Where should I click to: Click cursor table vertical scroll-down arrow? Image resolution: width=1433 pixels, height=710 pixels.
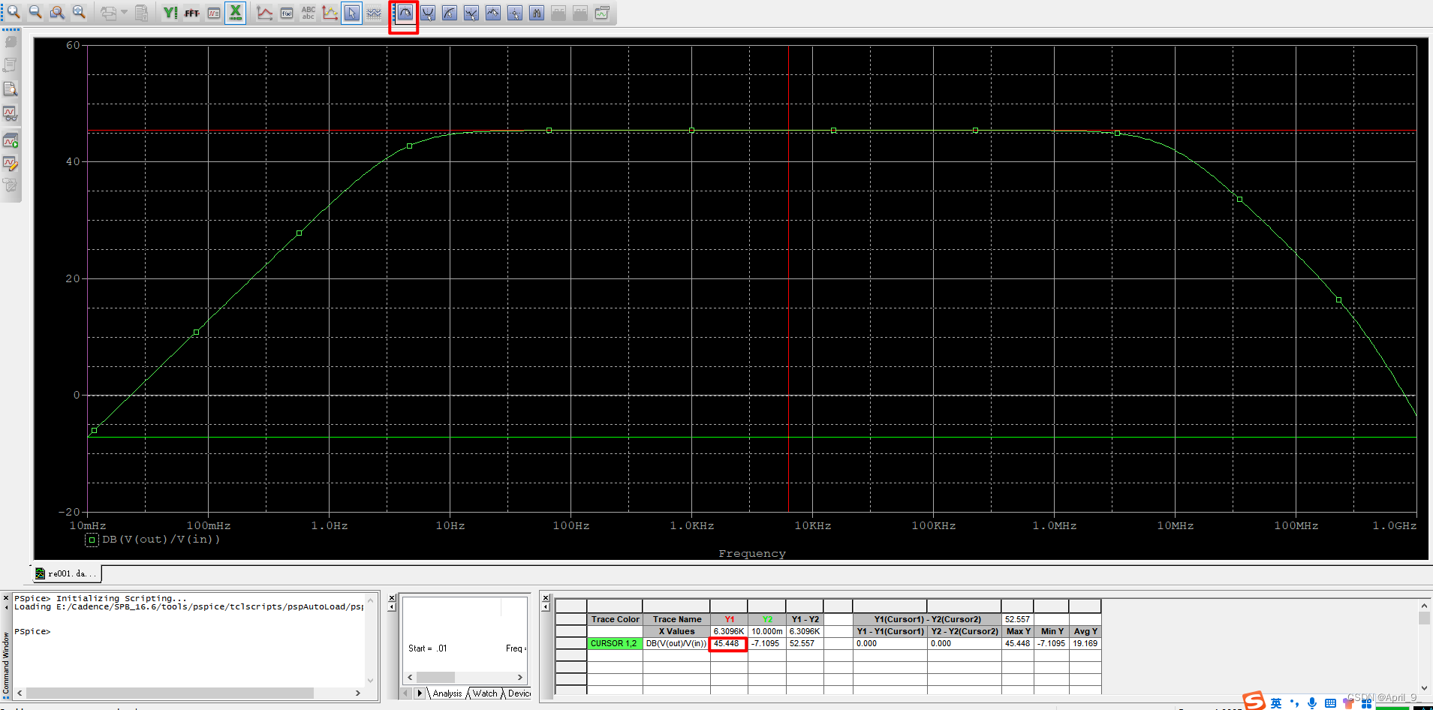tap(1424, 687)
